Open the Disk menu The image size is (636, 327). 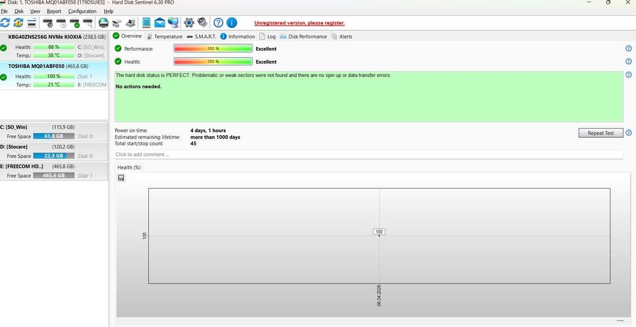[x=19, y=11]
